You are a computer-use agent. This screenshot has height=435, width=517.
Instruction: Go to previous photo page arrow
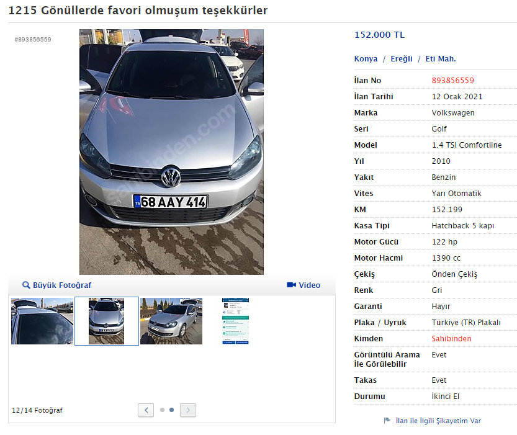pos(146,410)
